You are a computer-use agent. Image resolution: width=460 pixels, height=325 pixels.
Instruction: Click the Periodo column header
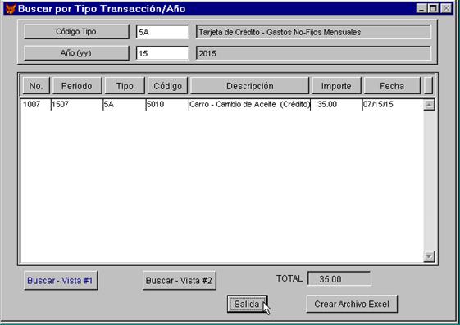77,86
